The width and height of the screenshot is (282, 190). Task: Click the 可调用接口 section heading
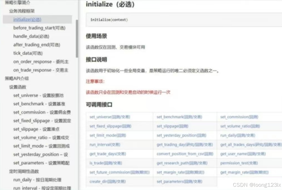pos(99,105)
